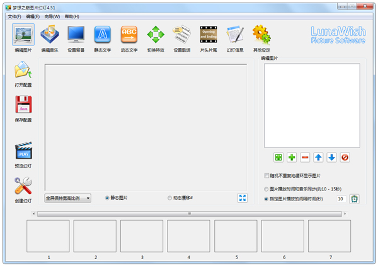This screenshot has height=266, width=378.
Task: Move picture down with blue down arrow
Action: coord(331,158)
